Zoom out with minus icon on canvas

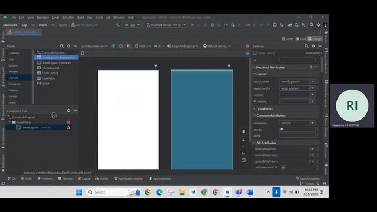243,147
